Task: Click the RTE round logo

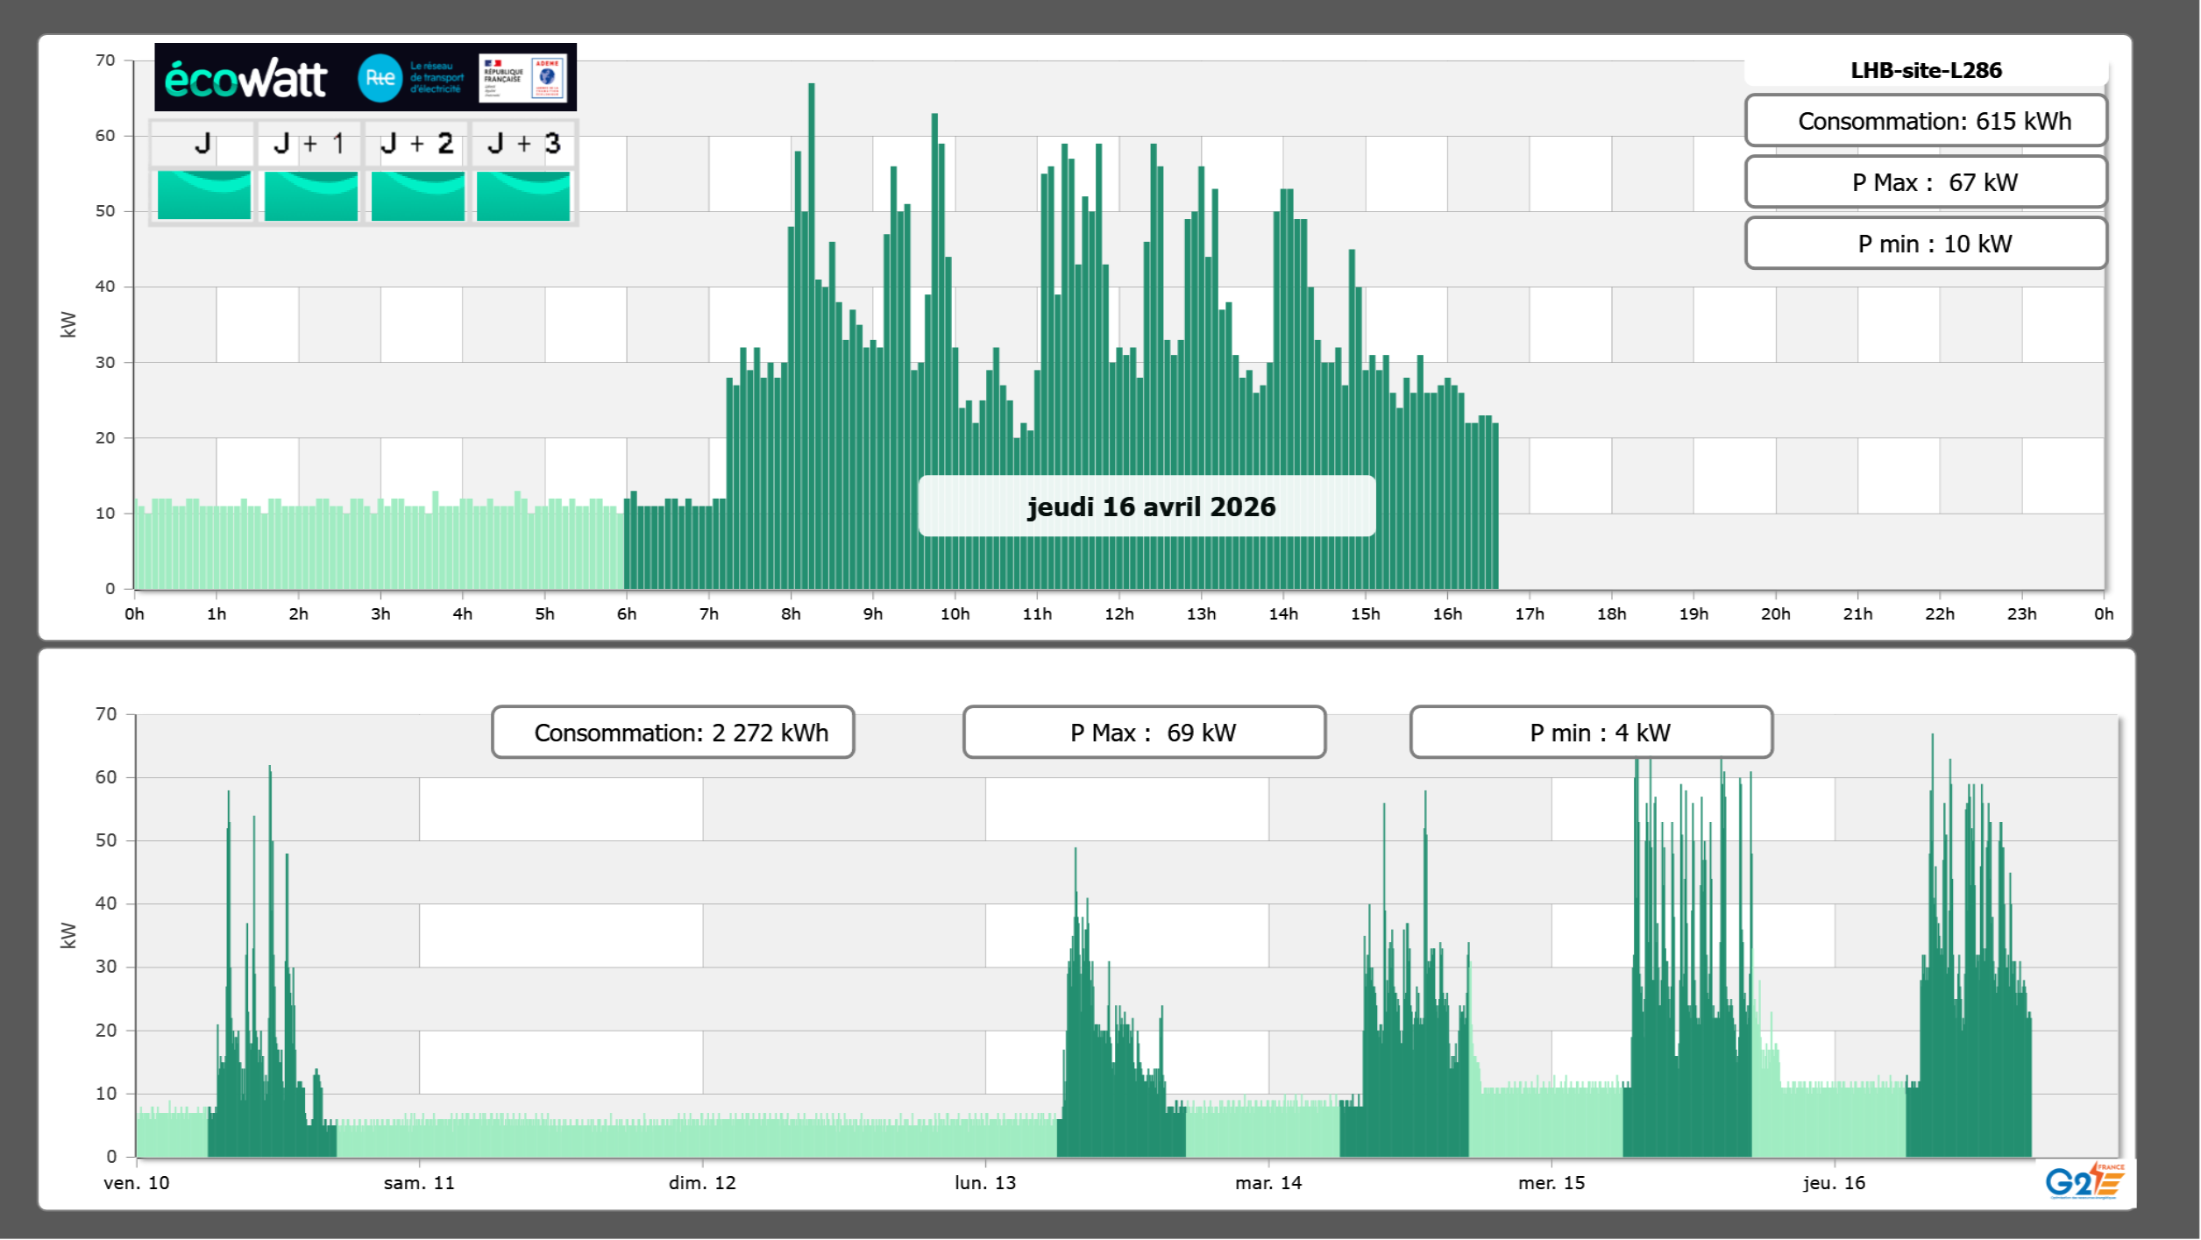Action: pyautogui.click(x=380, y=78)
